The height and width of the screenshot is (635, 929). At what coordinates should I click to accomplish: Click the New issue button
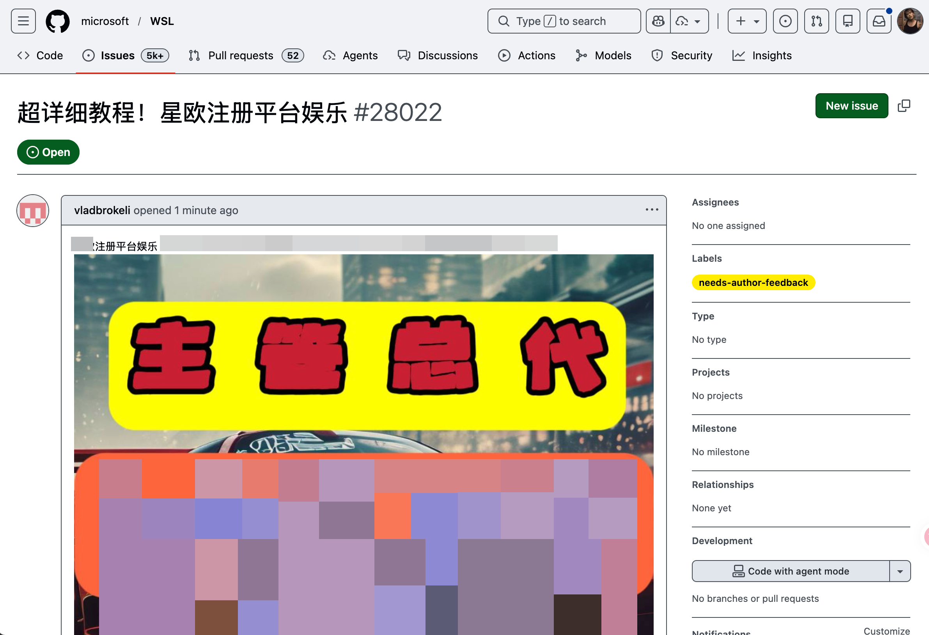(851, 106)
